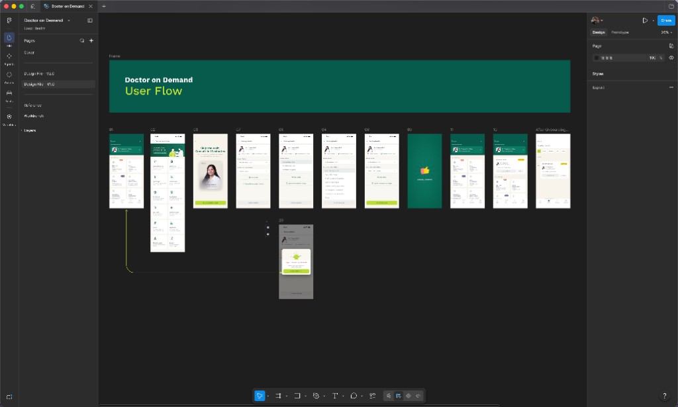The image size is (678, 407).
Task: Expand Text tool options arrow
Action: coord(343,396)
